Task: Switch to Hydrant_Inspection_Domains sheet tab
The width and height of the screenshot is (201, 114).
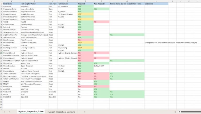Action: (61, 112)
